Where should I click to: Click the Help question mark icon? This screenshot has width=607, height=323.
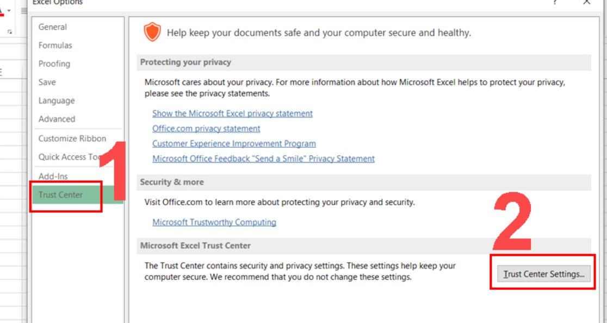[x=554, y=3]
